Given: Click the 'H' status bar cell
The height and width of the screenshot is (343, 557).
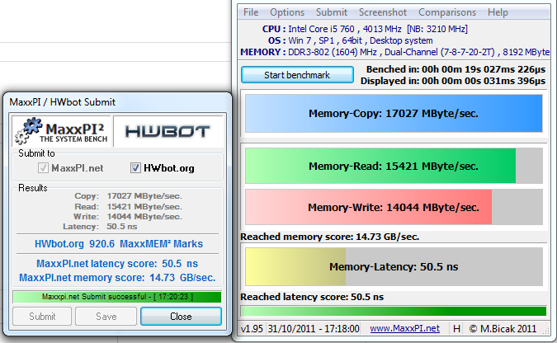Looking at the screenshot, I should 457,329.
